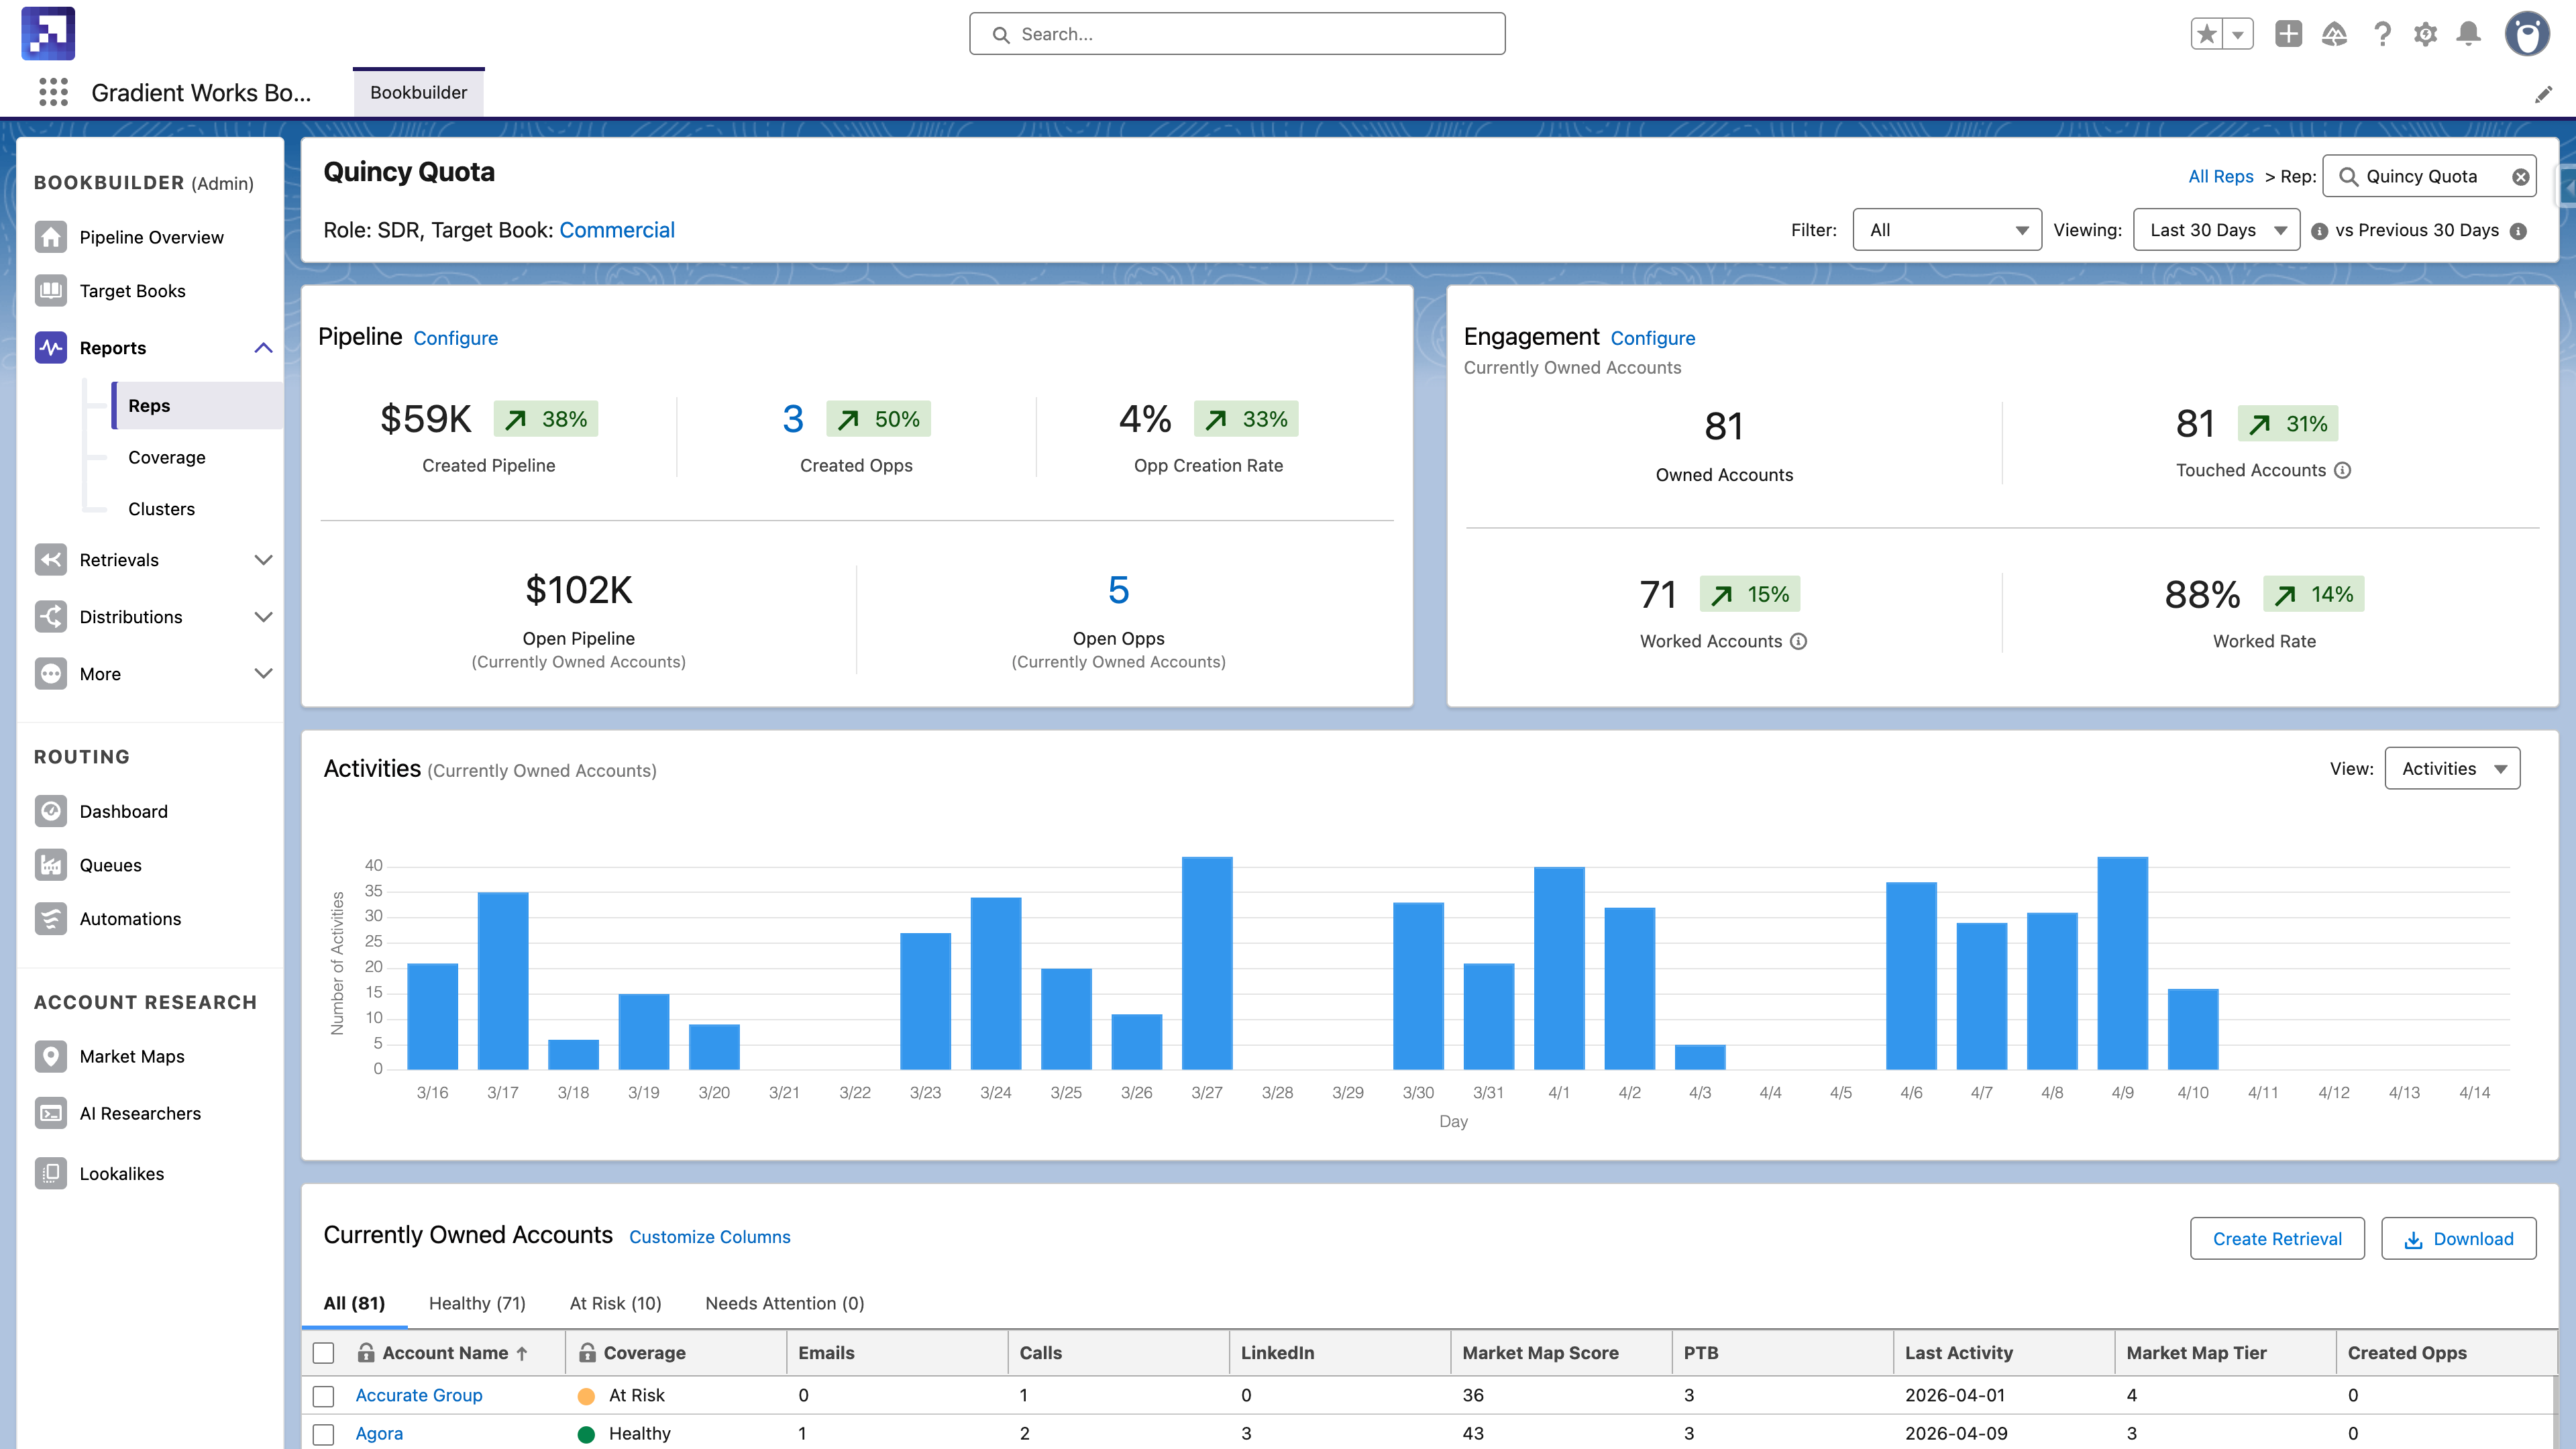The image size is (2576, 1449).
Task: Check the row checkbox for Accurate Group
Action: [324, 1395]
